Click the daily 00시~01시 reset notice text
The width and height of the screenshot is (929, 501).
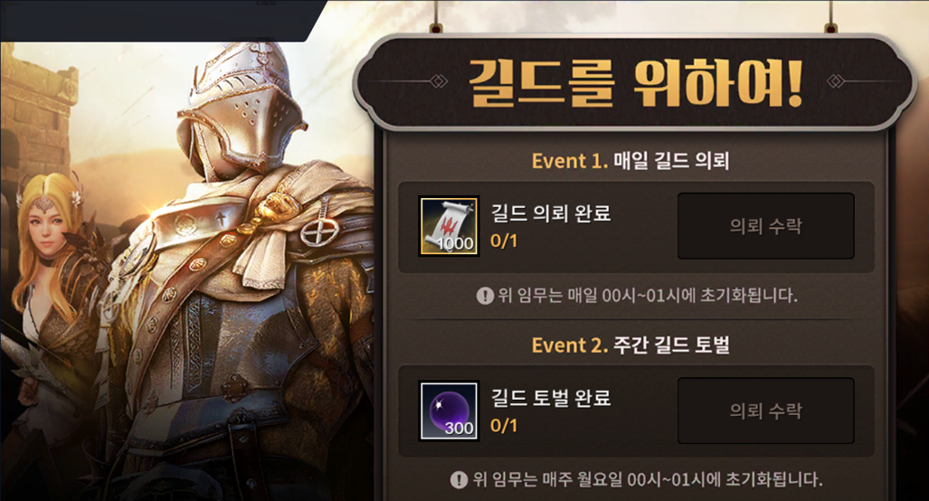click(x=648, y=295)
